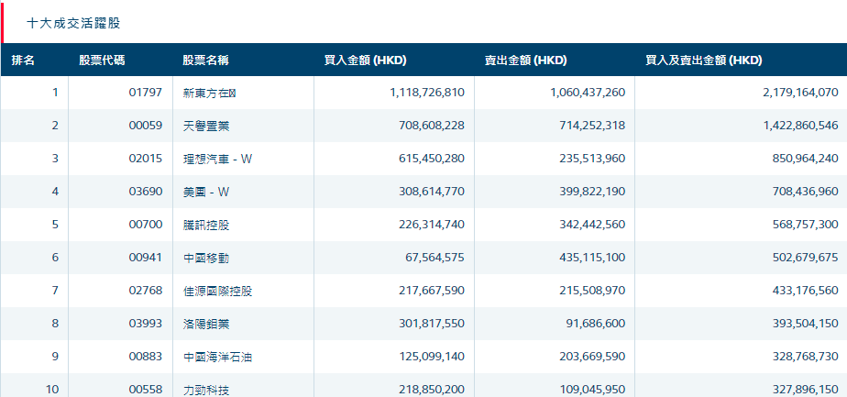Click rank number 1 in 01797 row
Screen dimensions: 847x397
tap(55, 93)
